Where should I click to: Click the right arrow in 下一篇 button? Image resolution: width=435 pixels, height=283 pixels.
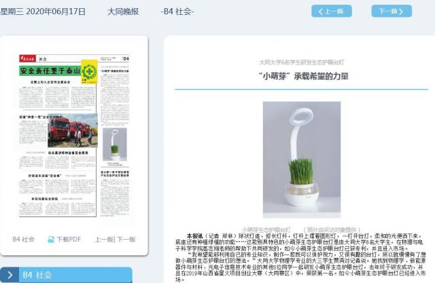point(402,12)
